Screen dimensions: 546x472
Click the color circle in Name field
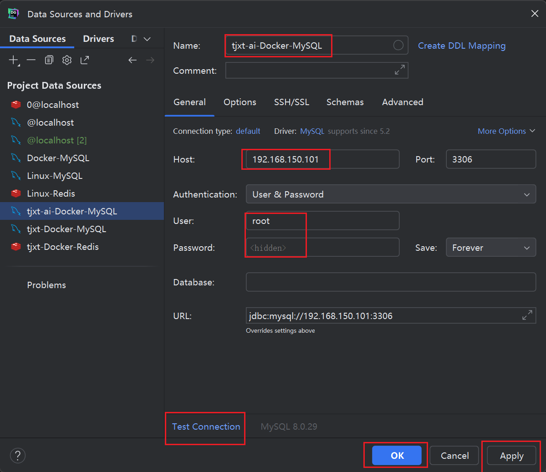398,45
